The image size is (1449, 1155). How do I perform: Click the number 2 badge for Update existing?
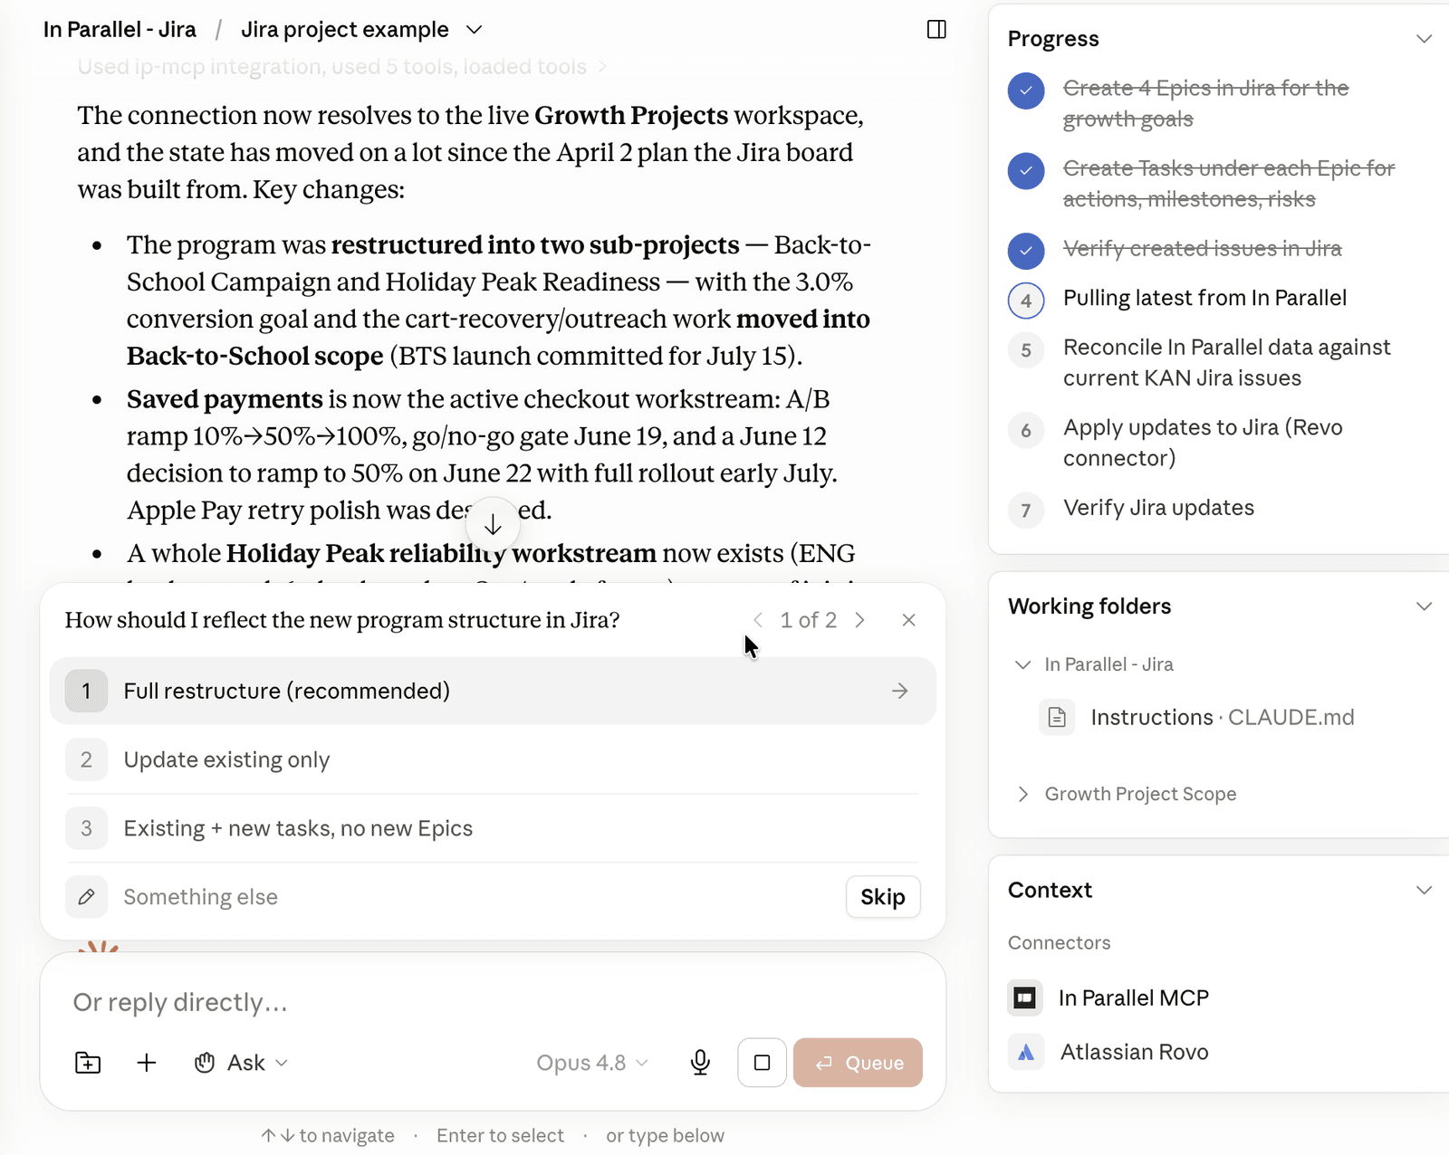pos(87,759)
